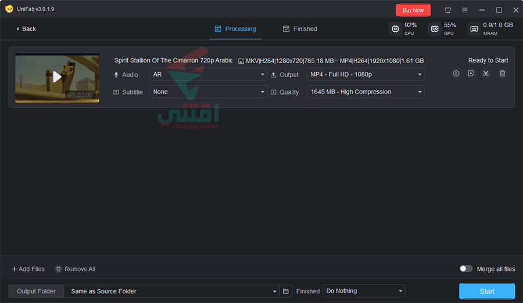The height and width of the screenshot is (303, 523).
Task: Click the Ready to Start status
Action: click(488, 60)
